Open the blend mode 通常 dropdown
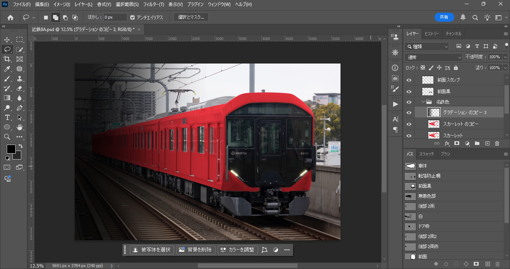510x269 pixels. click(x=433, y=57)
